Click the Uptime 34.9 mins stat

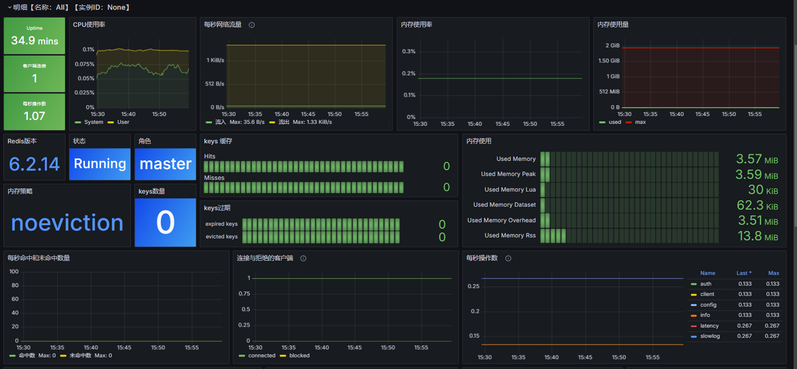click(x=35, y=36)
